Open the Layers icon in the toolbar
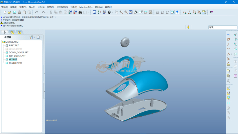The height and width of the screenshot is (134, 238). (x=146, y=12)
